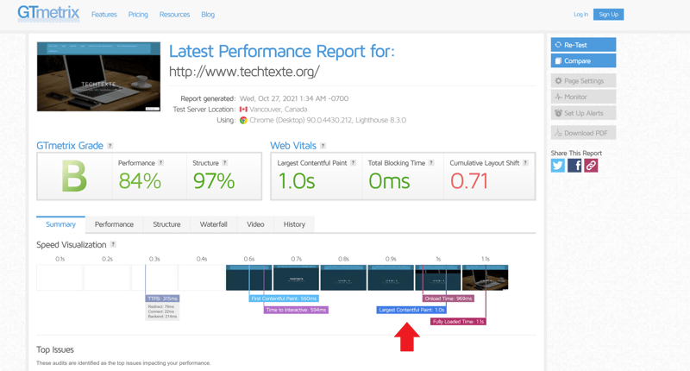Screen dimensions: 690x371
Task: Select the History tab
Action: (294, 224)
